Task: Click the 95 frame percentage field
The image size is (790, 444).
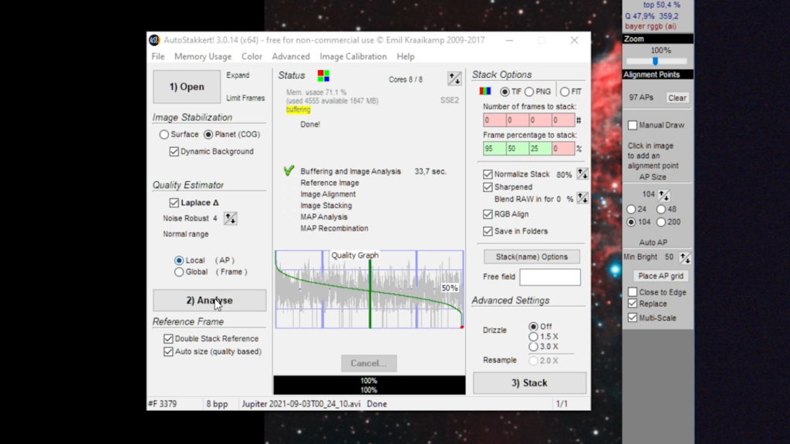Action: 495,149
